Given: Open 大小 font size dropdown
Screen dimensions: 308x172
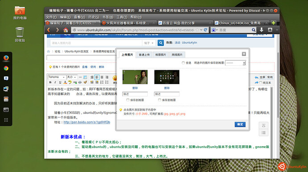Looking at the screenshot, I should (71, 77).
